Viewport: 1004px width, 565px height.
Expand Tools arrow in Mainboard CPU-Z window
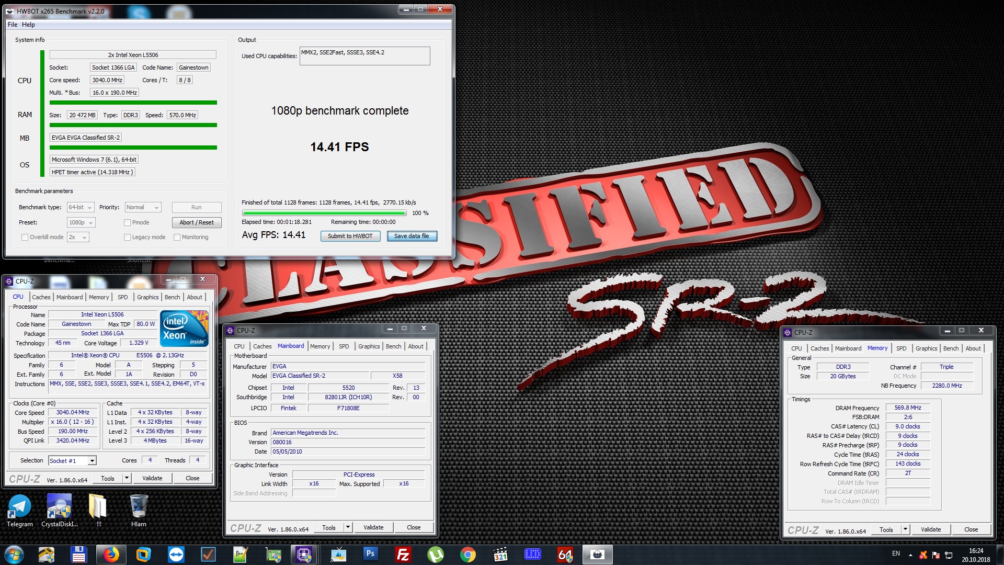(x=348, y=527)
